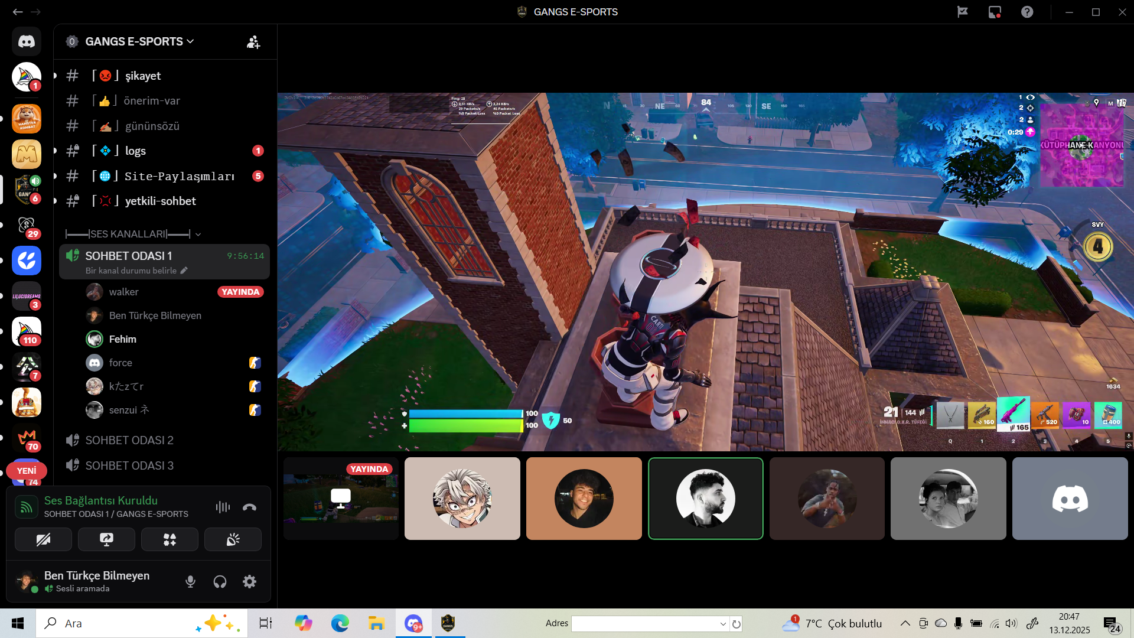Screen dimensions: 1134x638
Task: Join SOHBET ODASI 3 voice channel
Action: tap(164, 466)
